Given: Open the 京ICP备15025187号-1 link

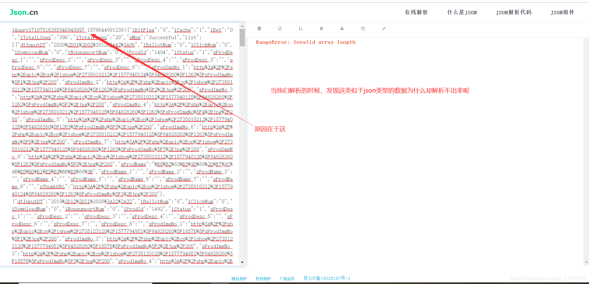Looking at the screenshot, I should coord(327,278).
